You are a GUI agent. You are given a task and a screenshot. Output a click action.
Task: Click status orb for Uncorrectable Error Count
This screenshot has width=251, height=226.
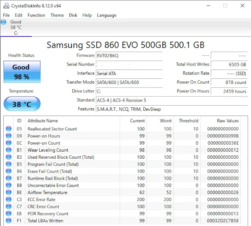coord(8,185)
